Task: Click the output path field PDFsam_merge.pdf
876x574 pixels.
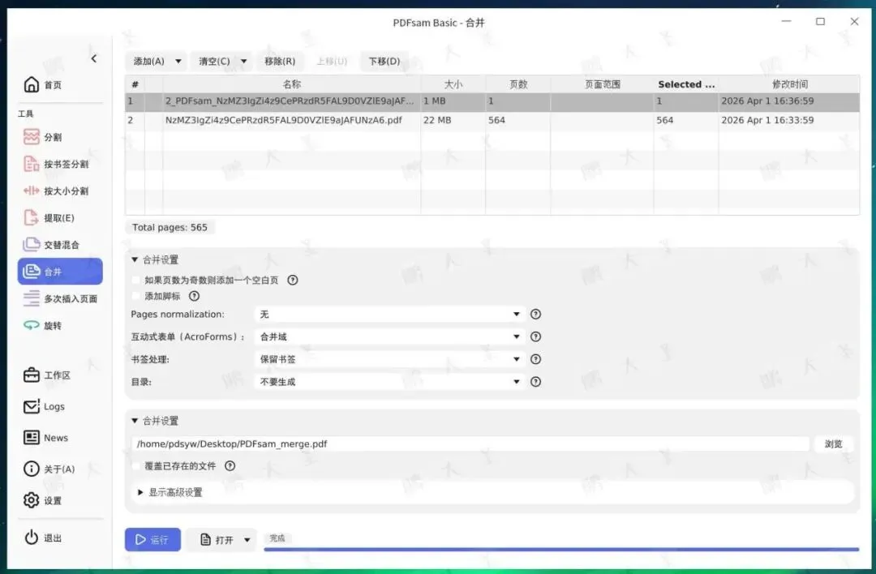Action: 470,444
